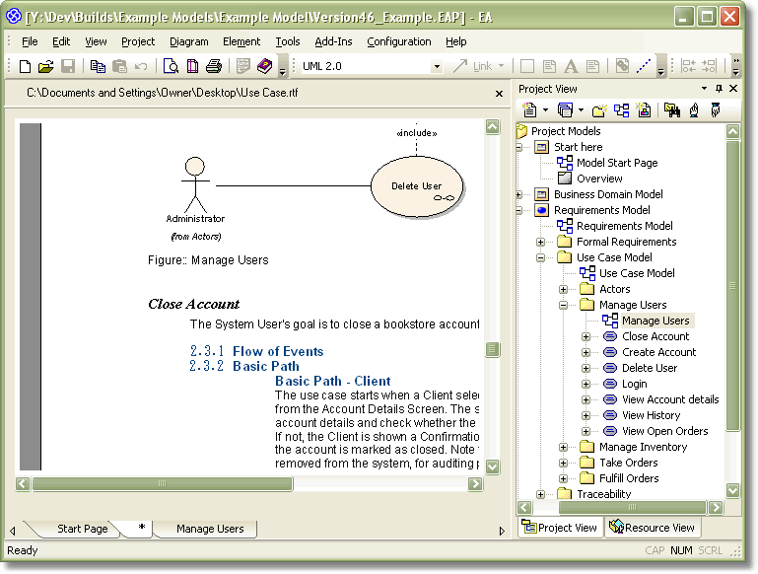This screenshot has height=574, width=758.
Task: Click New Package folder icon in Project View
Action: coord(598,110)
